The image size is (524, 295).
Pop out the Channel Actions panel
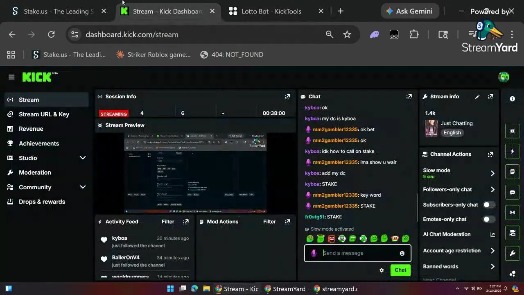pyautogui.click(x=490, y=154)
